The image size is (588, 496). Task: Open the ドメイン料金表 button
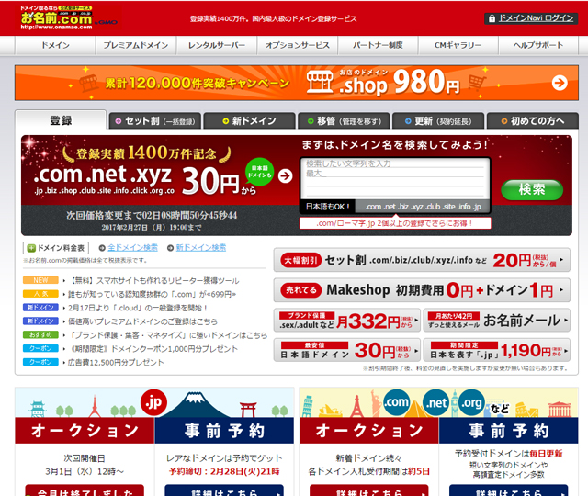pos(56,248)
